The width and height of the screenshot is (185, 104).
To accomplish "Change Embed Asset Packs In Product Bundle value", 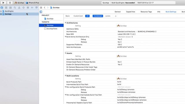I will 119,62.
